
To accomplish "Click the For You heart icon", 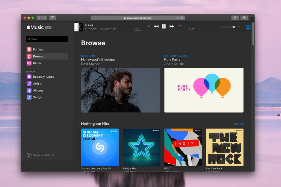I will click(x=29, y=49).
